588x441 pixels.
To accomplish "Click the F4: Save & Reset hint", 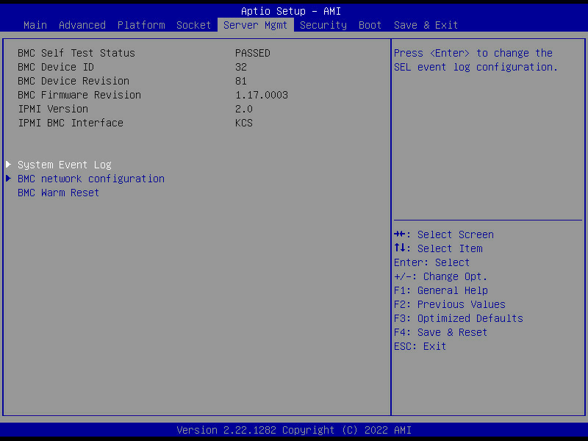I will 440,332.
